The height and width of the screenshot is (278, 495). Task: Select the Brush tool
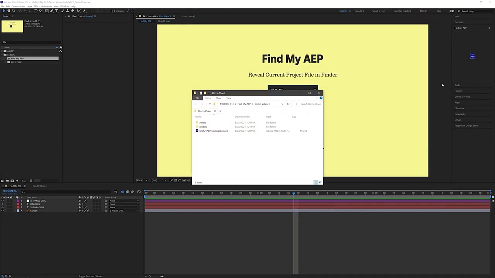pos(62,11)
